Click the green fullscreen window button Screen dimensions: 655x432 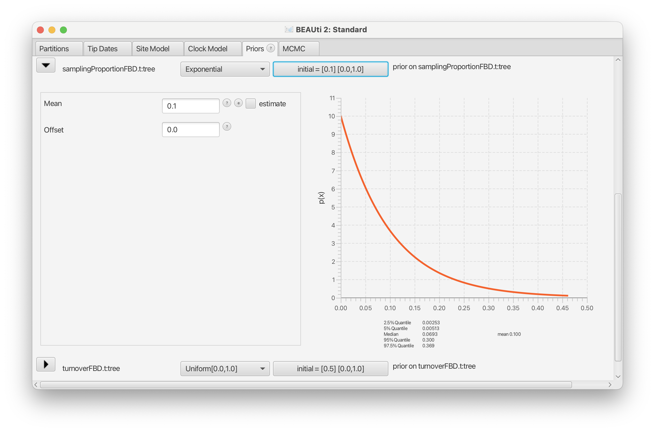pos(63,30)
